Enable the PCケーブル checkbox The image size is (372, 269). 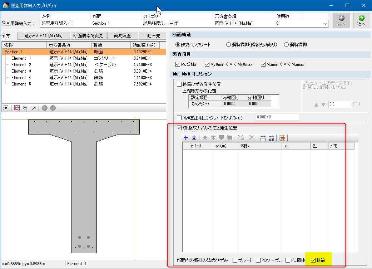tap(258, 260)
